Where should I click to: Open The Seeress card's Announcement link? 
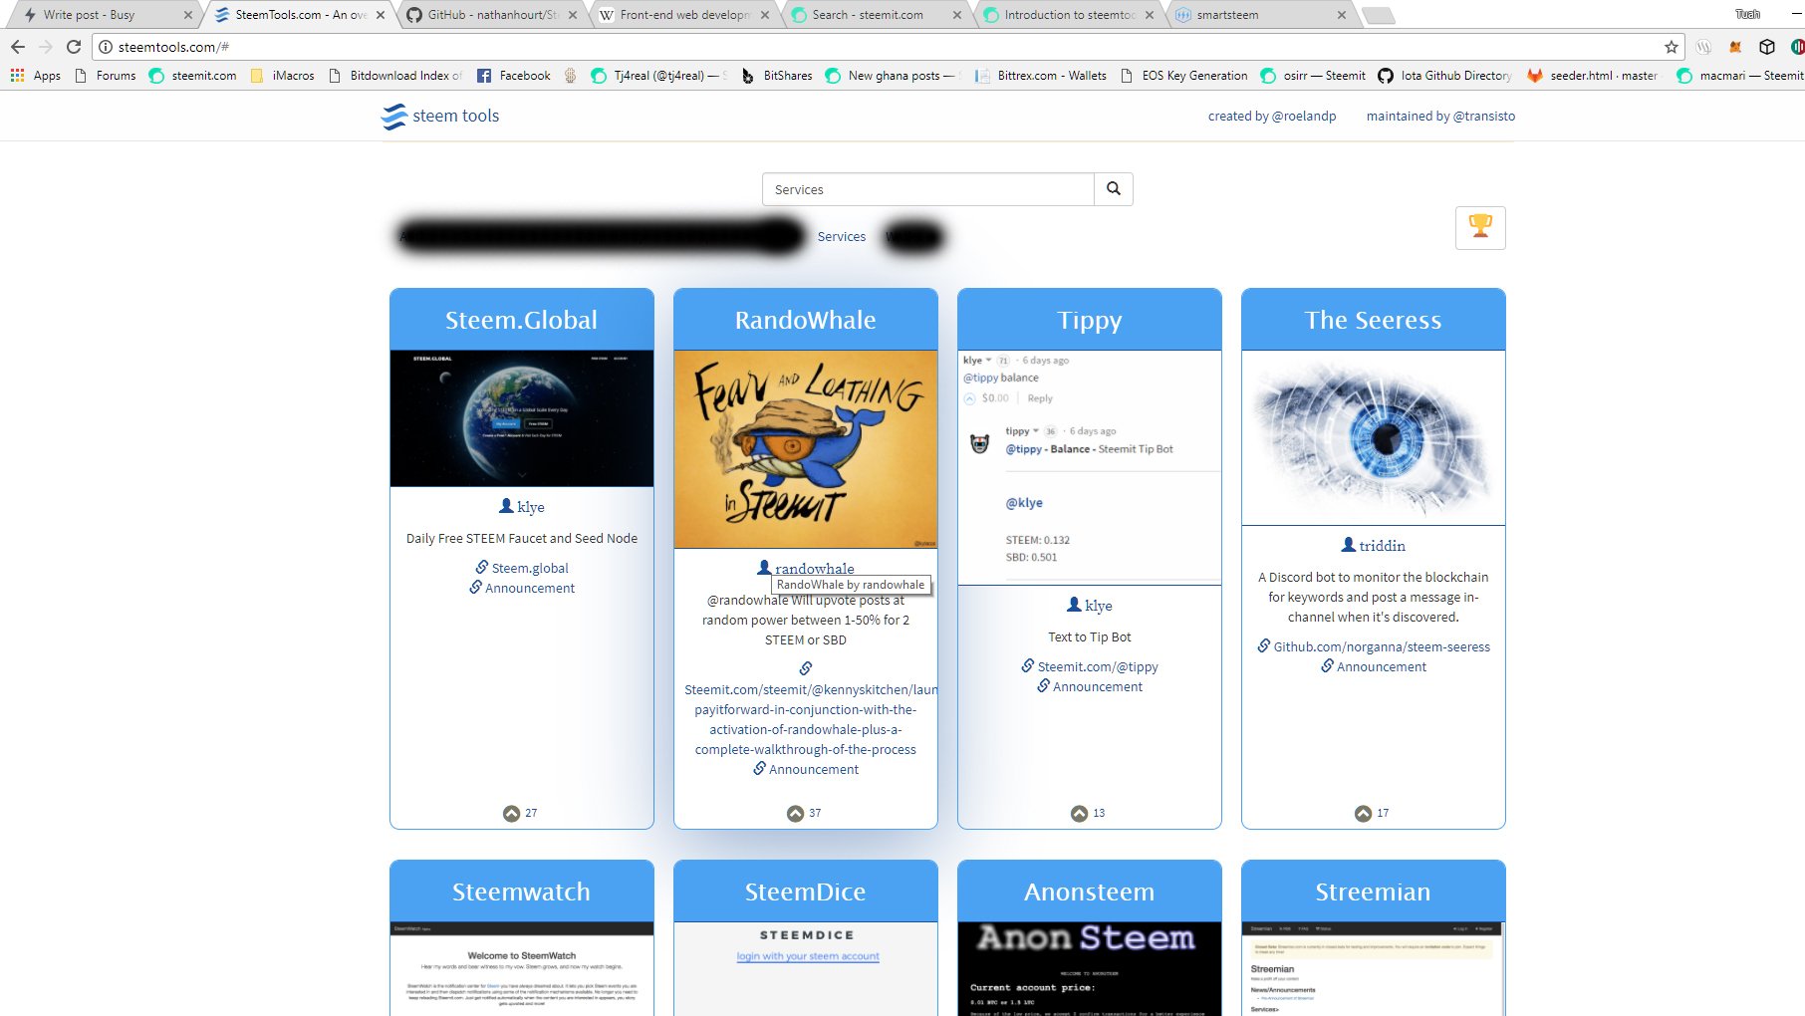click(1374, 666)
